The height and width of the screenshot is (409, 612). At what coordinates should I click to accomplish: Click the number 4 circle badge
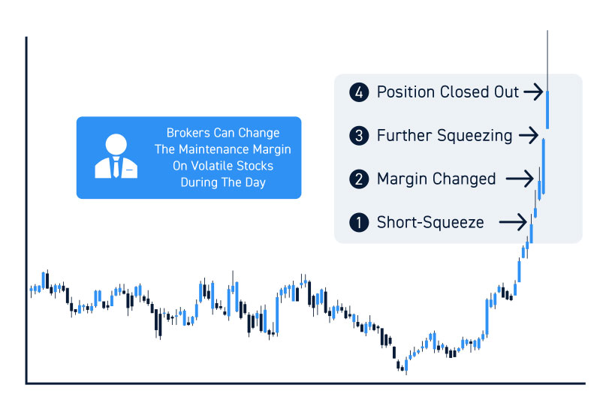coord(359,92)
